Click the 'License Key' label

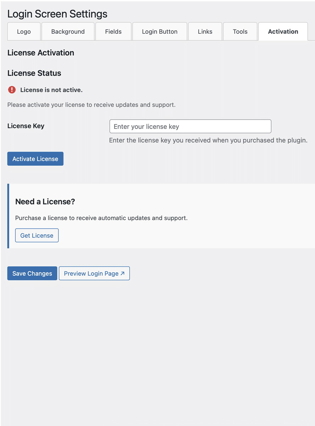26,126
